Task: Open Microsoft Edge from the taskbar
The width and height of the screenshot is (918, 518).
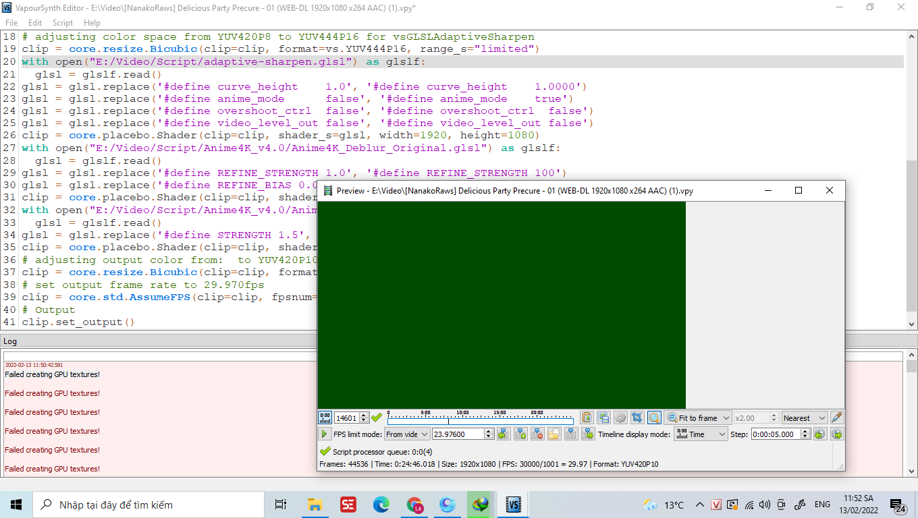Action: pyautogui.click(x=381, y=505)
